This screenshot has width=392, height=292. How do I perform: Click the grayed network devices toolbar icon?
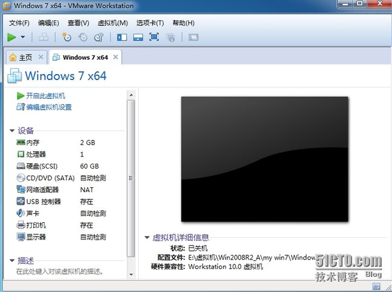(43, 37)
